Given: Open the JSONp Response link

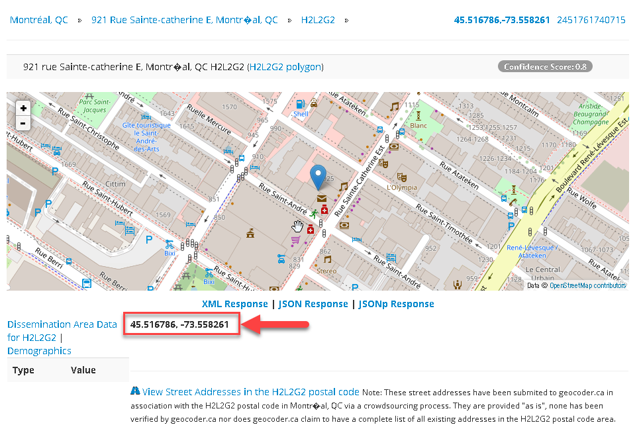Looking at the screenshot, I should [396, 304].
